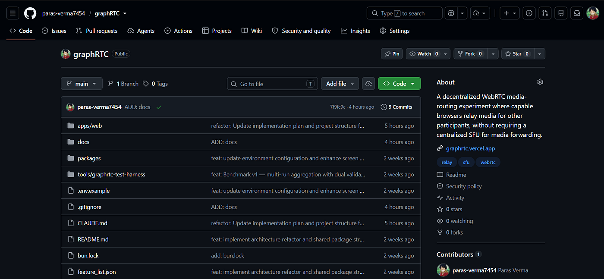Screen dimensions: 604x279
Task: Expand the Star lists dropdown arrow
Action: coord(540,54)
